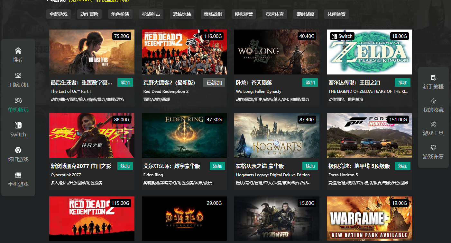The width and height of the screenshot is (451, 243).
Task: Click the 单机畅玩 gamepad icon
Action: click(18, 100)
